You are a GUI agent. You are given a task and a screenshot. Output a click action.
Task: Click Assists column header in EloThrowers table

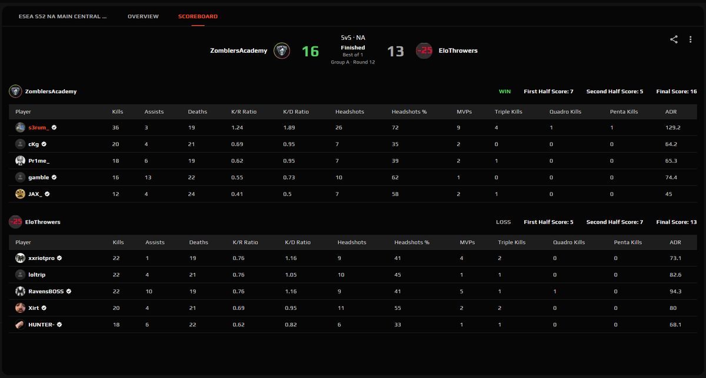(155, 242)
